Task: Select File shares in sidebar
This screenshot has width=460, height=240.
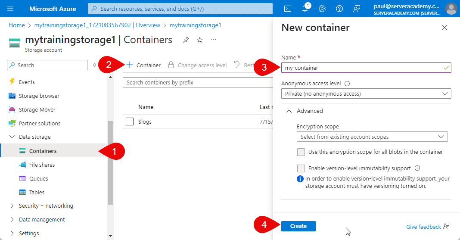Action: (42, 165)
